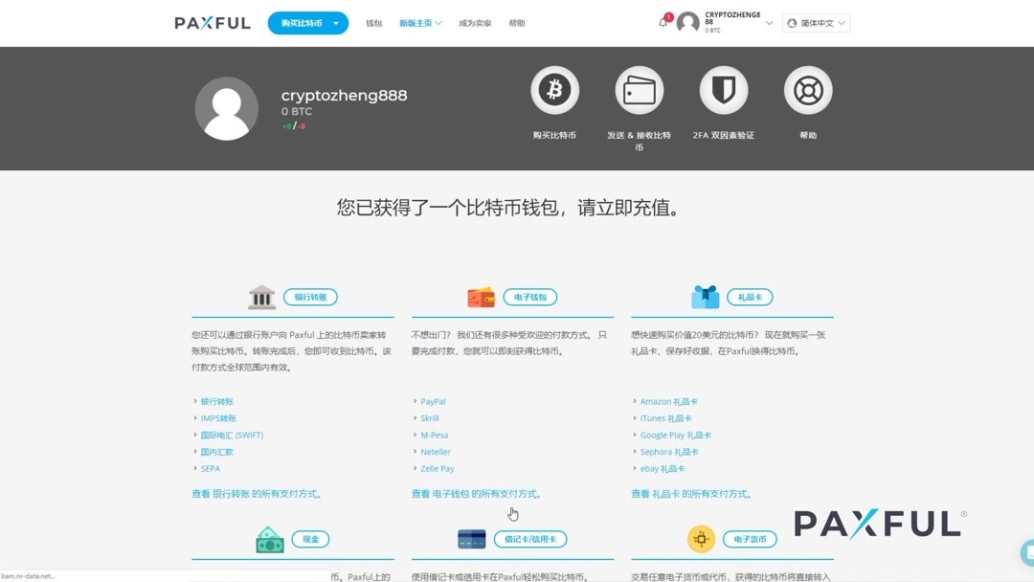Open the 帮助 lifebuoy icon
The image size is (1034, 582).
[807, 88]
